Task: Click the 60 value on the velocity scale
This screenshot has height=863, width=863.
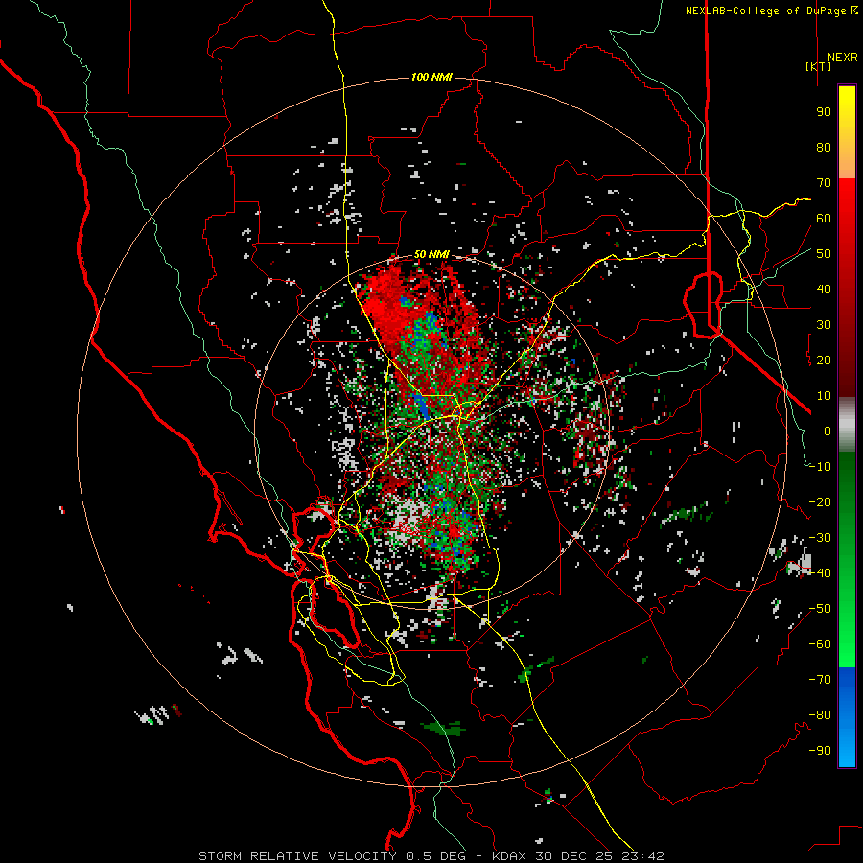Action: coord(824,219)
